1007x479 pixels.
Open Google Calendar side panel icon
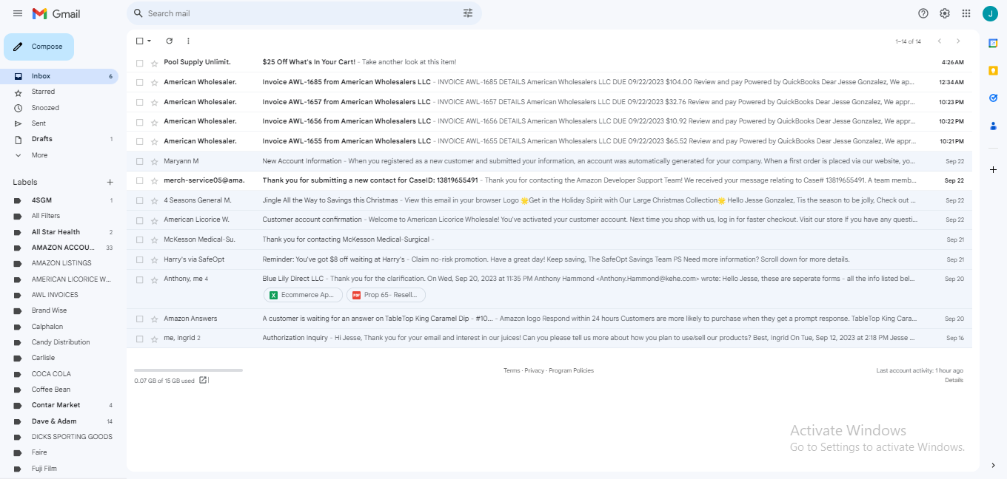click(994, 44)
